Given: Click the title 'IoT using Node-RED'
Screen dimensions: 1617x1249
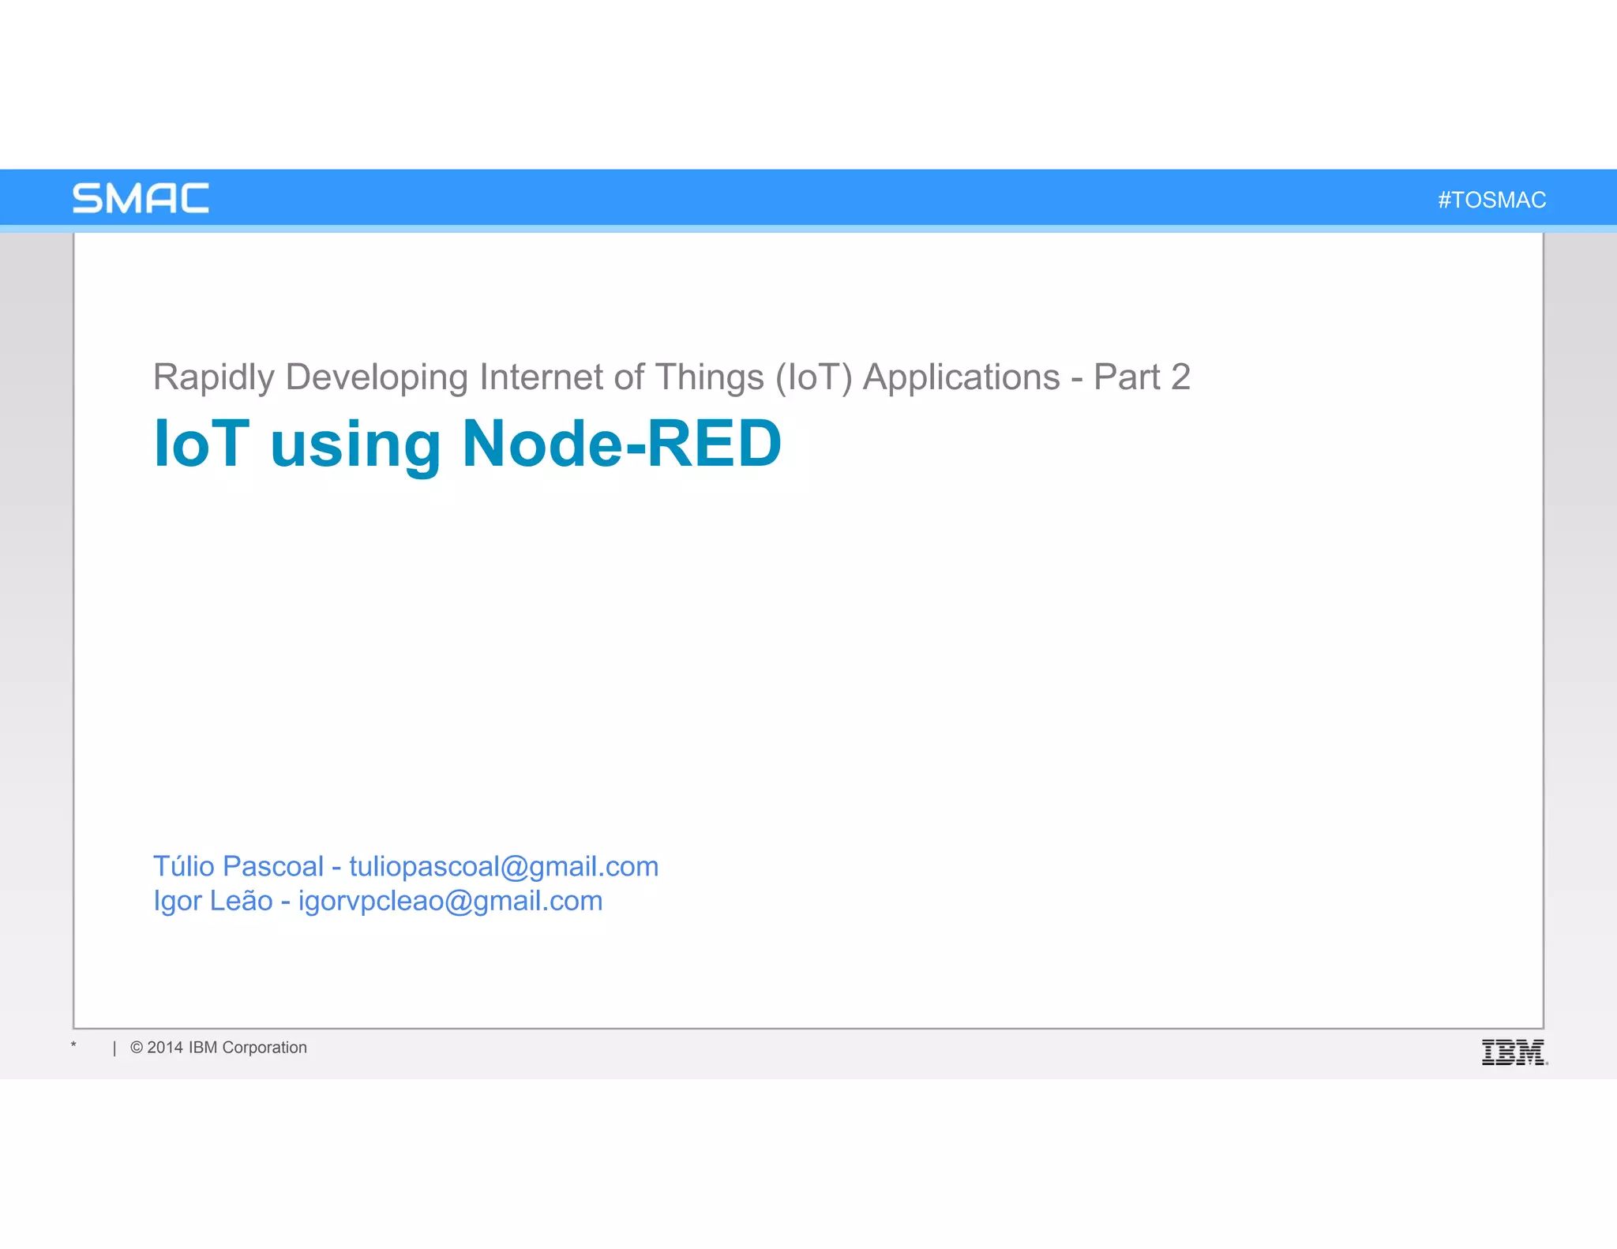Looking at the screenshot, I should pos(467,444).
